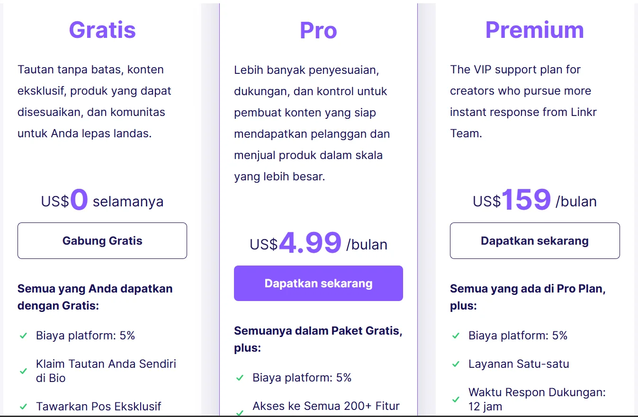
Task: Select the Premium plan heading
Action: [534, 30]
